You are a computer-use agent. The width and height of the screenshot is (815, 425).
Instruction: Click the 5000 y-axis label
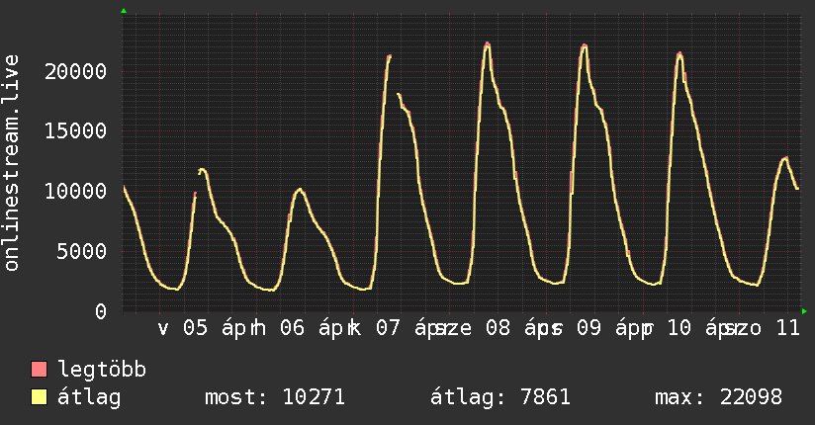click(85, 251)
